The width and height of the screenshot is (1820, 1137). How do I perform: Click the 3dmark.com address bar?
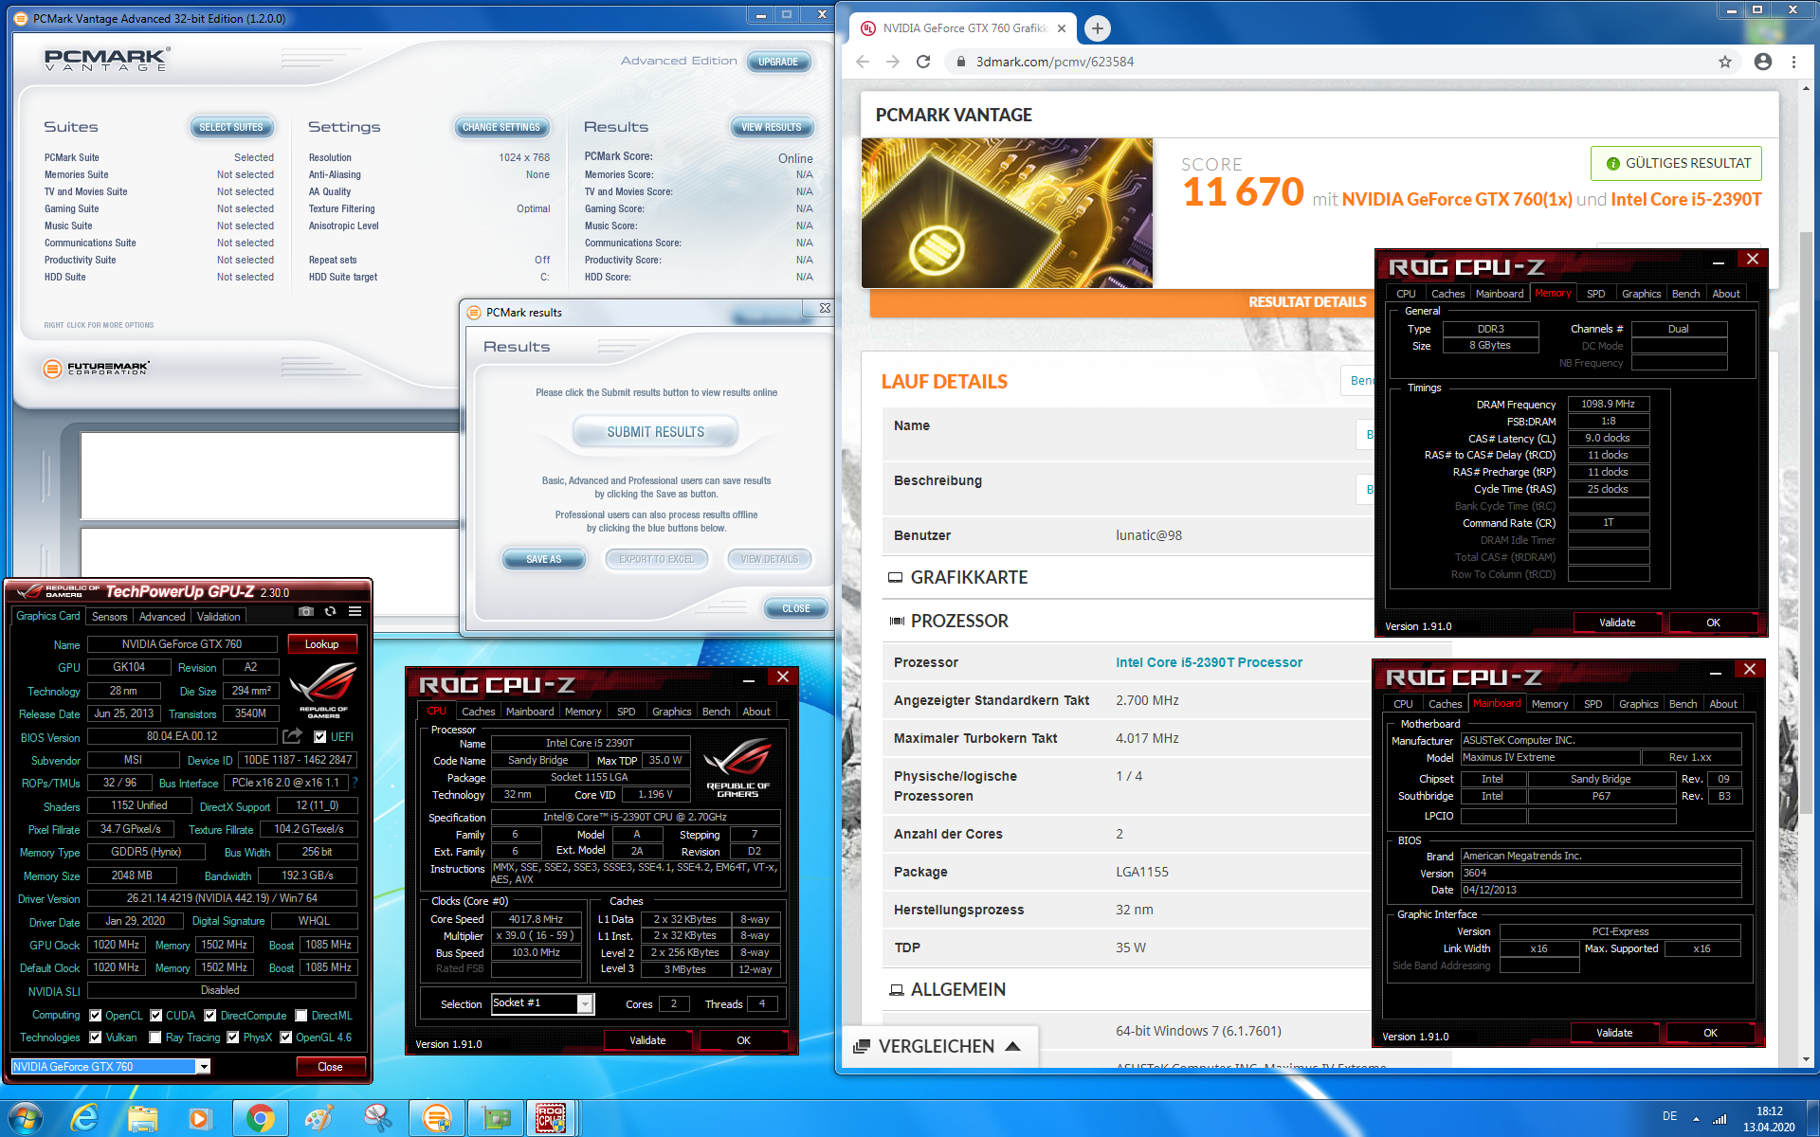(1327, 62)
